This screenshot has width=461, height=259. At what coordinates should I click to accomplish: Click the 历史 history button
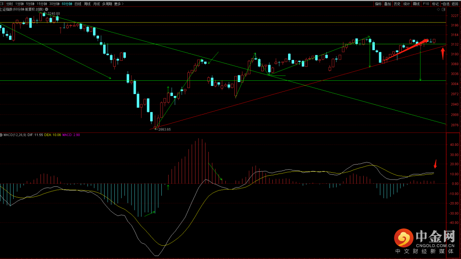(x=397, y=4)
